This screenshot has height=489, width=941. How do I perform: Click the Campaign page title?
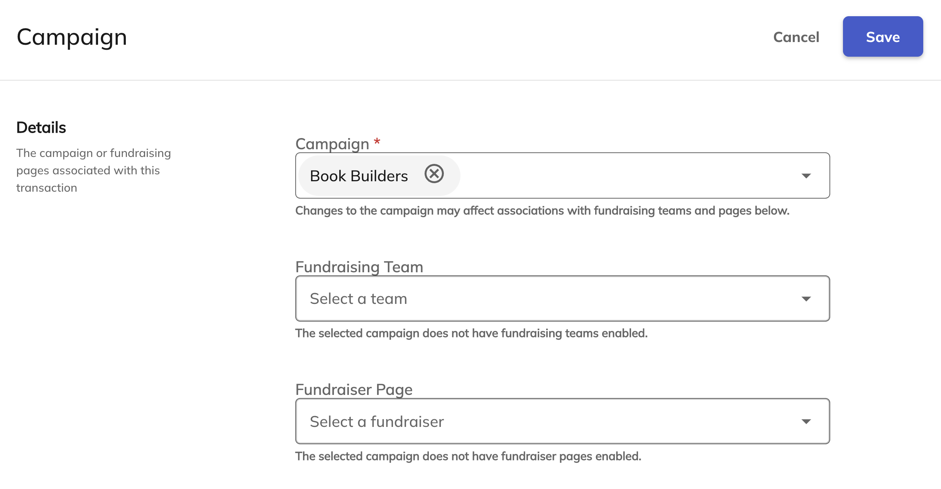[x=72, y=38]
